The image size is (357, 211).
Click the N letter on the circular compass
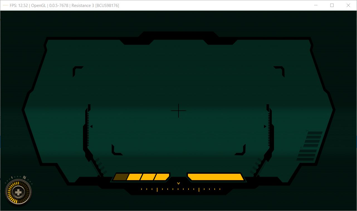pos(25,177)
